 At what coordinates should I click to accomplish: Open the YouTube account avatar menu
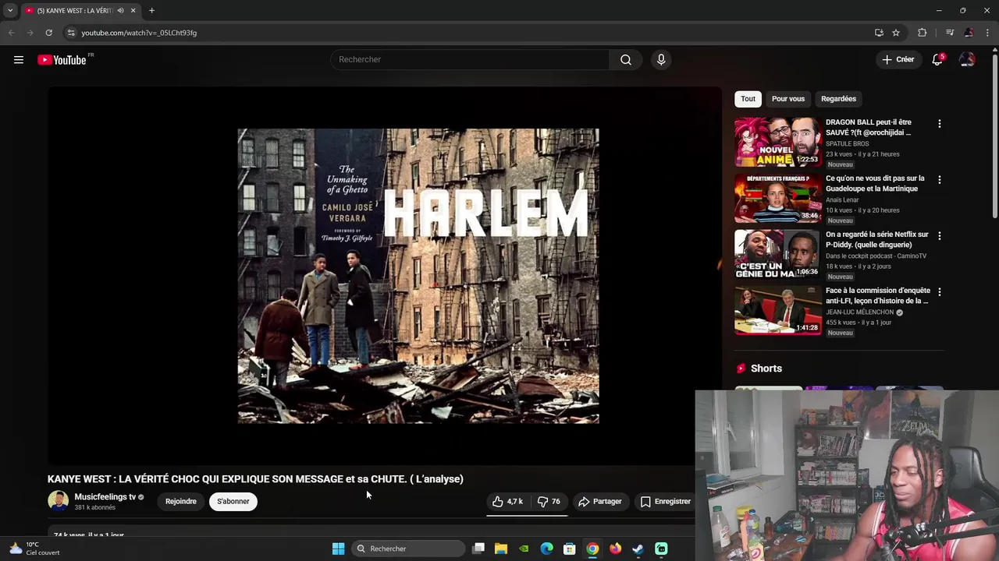[967, 60]
